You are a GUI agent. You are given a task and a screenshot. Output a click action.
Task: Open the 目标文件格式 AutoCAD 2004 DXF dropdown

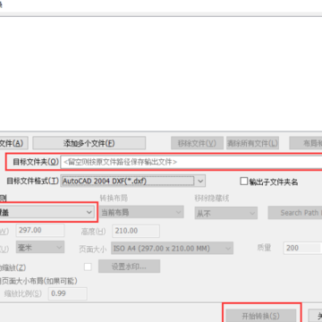coord(133,181)
